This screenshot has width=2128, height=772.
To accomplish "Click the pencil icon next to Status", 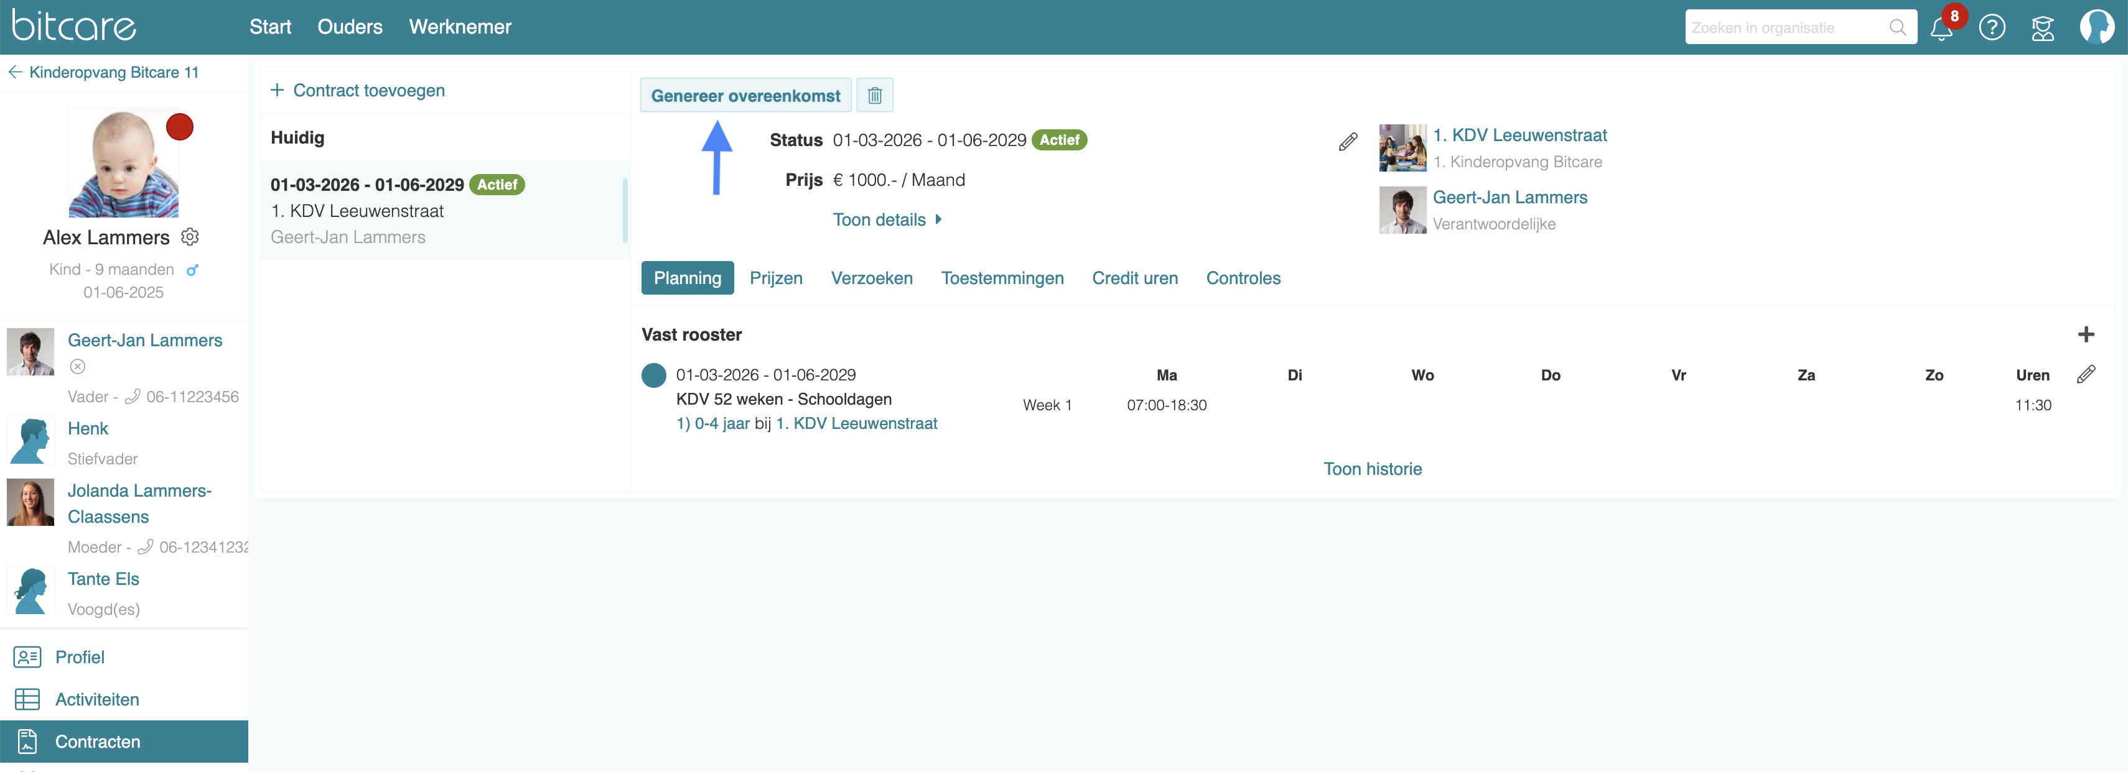I will [x=1347, y=142].
